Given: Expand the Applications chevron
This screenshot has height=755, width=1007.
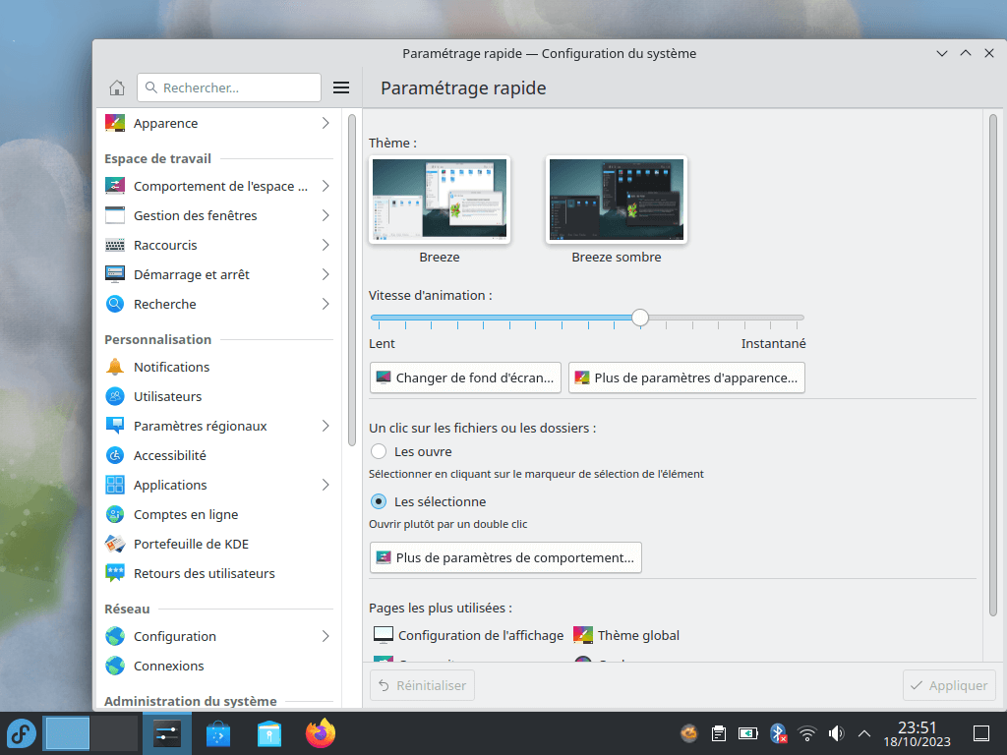Looking at the screenshot, I should [326, 486].
